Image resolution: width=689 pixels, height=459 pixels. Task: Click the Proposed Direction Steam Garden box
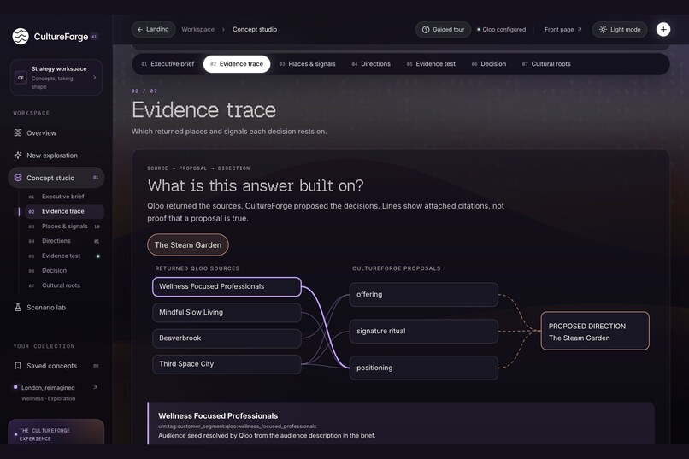(595, 331)
